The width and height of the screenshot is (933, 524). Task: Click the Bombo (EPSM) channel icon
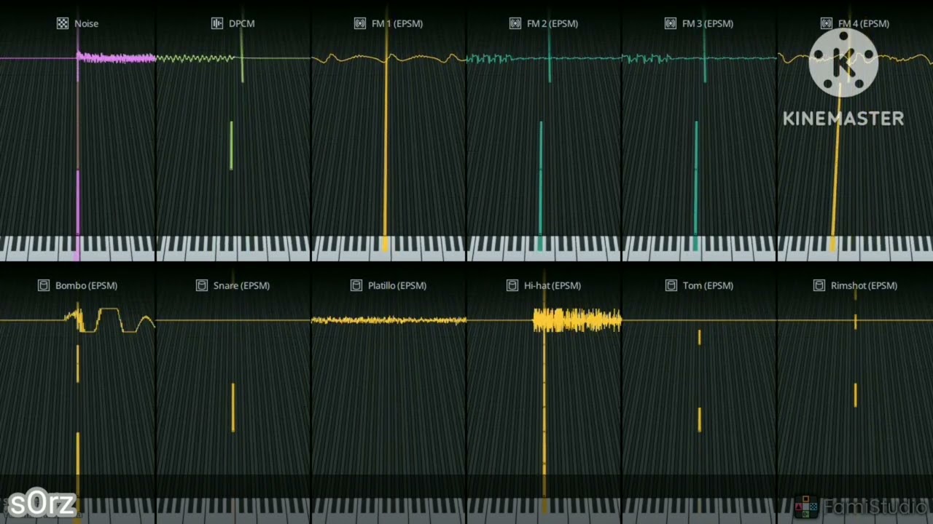[44, 285]
